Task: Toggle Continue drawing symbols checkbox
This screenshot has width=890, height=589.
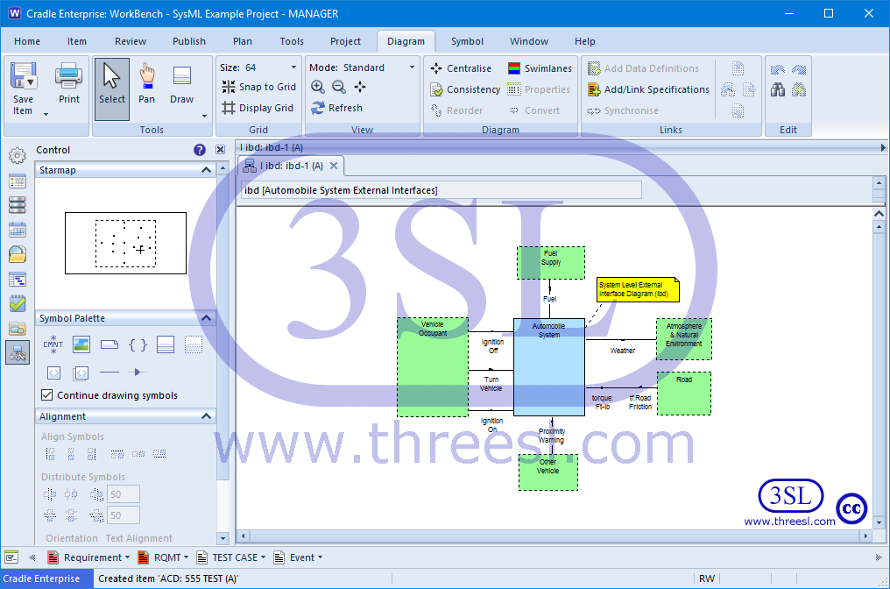Action: 47,394
